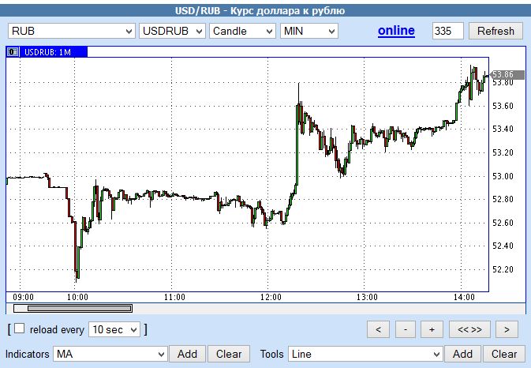Click the online link
531x368 pixels.
396,31
